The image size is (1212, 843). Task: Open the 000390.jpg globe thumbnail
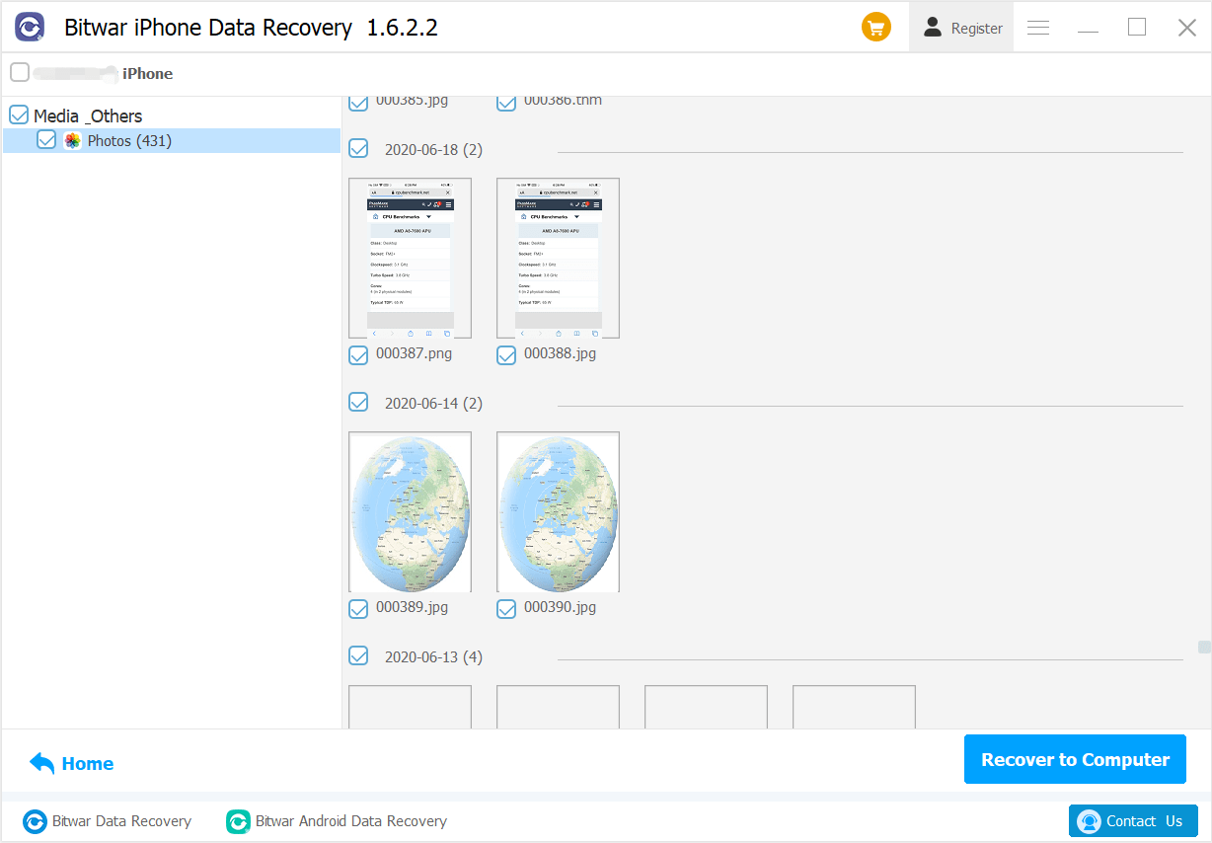coord(559,511)
